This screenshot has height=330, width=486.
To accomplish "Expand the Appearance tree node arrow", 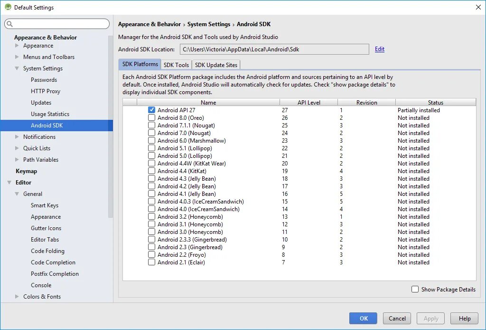I will pyautogui.click(x=17, y=45).
